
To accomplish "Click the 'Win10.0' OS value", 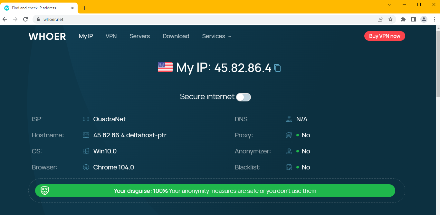I will click(x=105, y=151).
